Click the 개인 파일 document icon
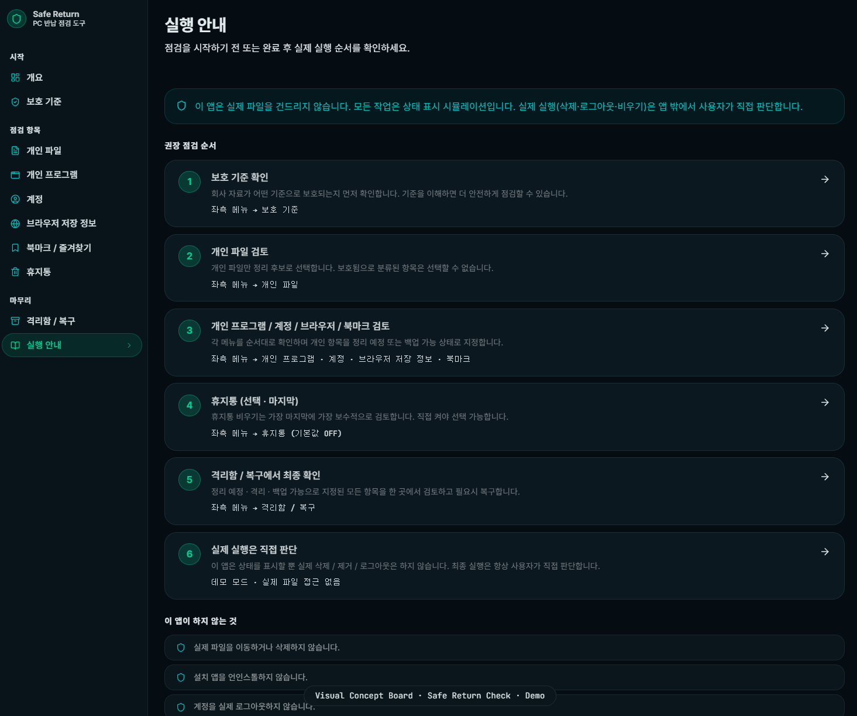 click(x=15, y=150)
